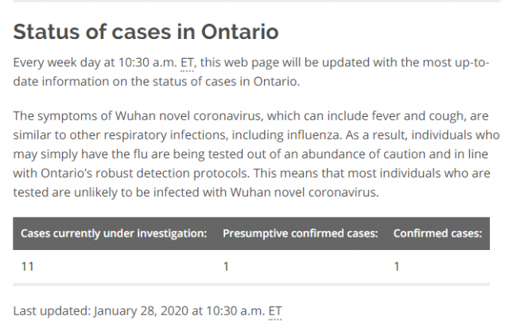Click the value 11 under investigation

28,267
